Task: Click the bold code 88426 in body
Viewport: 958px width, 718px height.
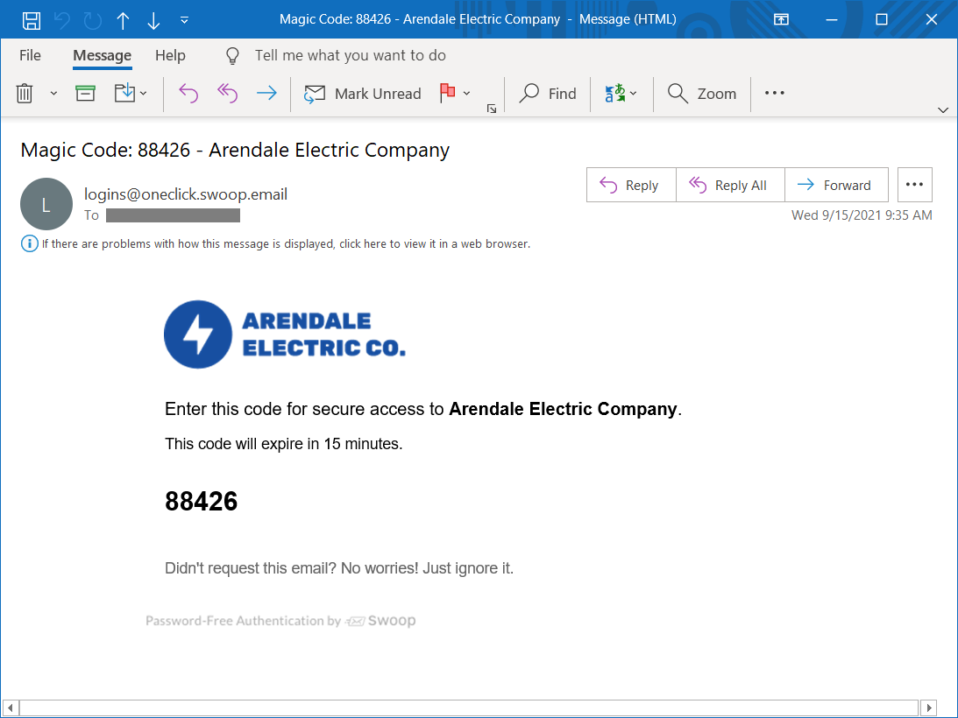Action: point(201,501)
